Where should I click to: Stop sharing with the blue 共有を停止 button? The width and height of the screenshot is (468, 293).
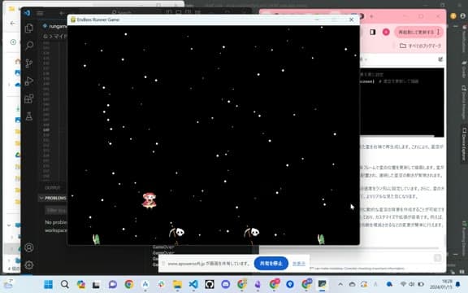(x=271, y=264)
